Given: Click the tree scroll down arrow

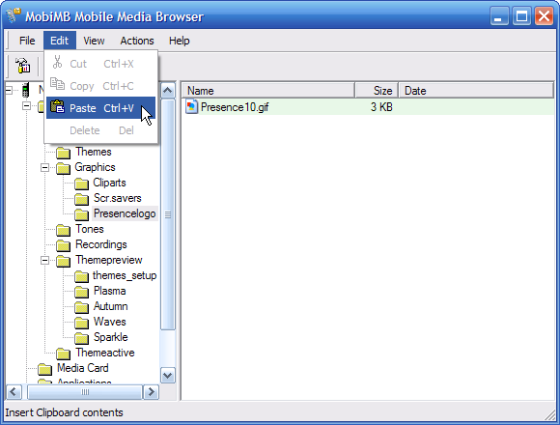Looking at the screenshot, I should pyautogui.click(x=168, y=376).
